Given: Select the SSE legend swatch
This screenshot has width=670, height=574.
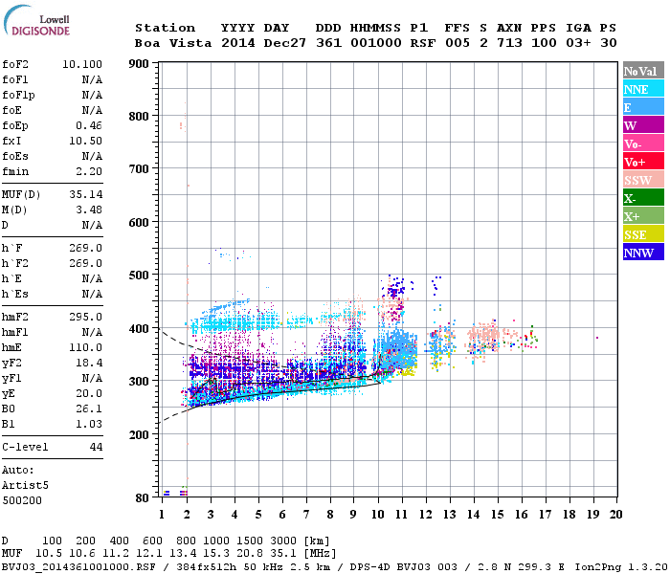Looking at the screenshot, I should pos(643,234).
